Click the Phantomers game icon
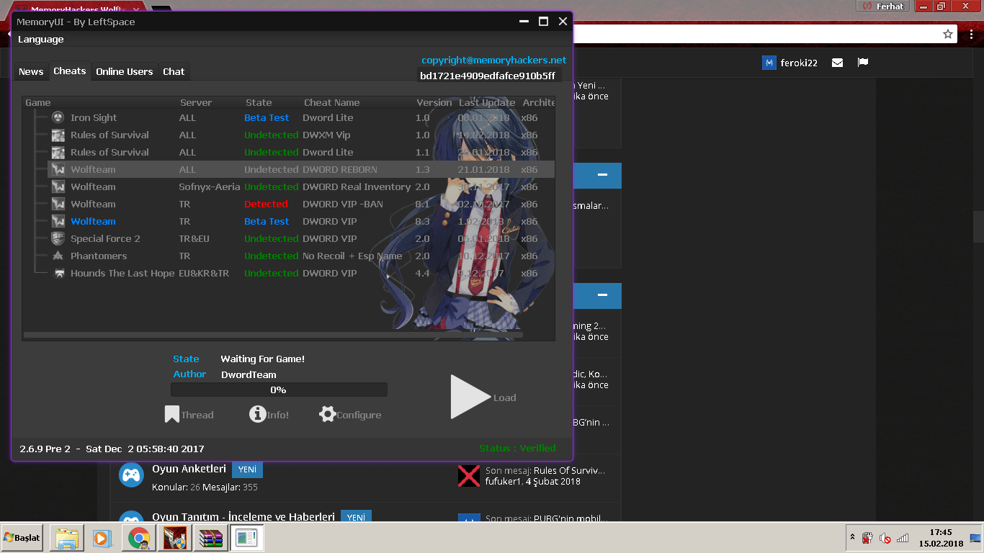984x553 pixels. pyautogui.click(x=58, y=256)
